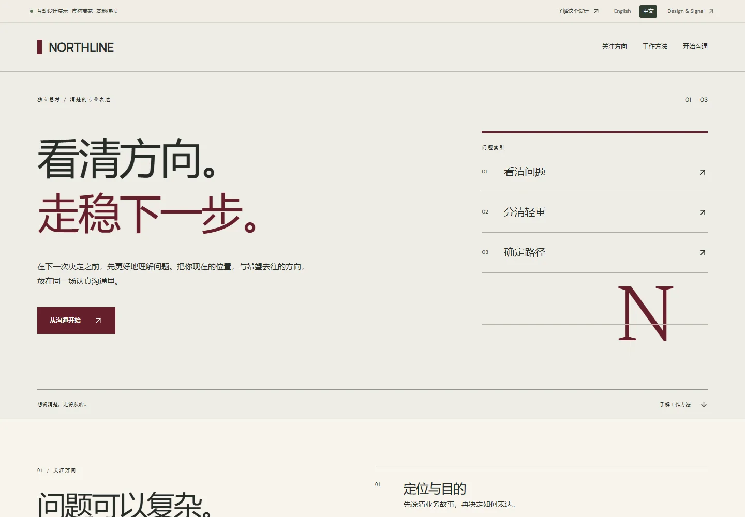The height and width of the screenshot is (517, 745).
Task: Select the 中文 language option
Action: pyautogui.click(x=648, y=11)
